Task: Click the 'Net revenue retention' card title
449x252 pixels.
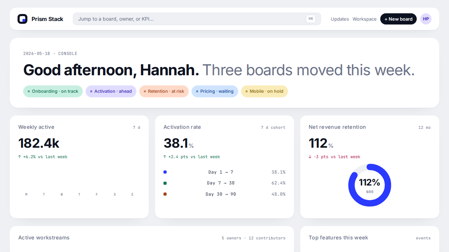Action: click(x=337, y=127)
